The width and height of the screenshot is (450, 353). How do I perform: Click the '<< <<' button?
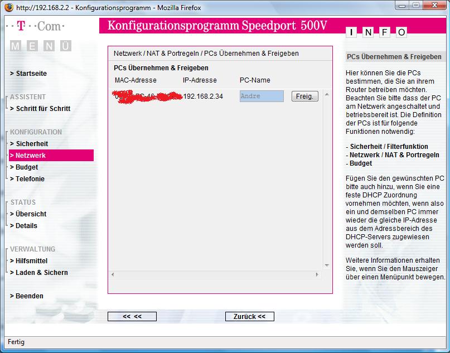coord(132,317)
